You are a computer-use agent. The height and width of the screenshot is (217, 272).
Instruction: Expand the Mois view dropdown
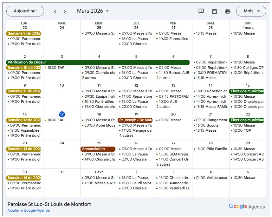[x=251, y=11]
